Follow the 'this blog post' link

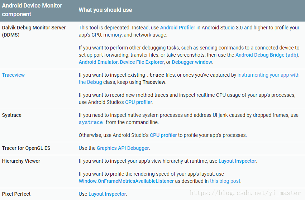(225, 181)
